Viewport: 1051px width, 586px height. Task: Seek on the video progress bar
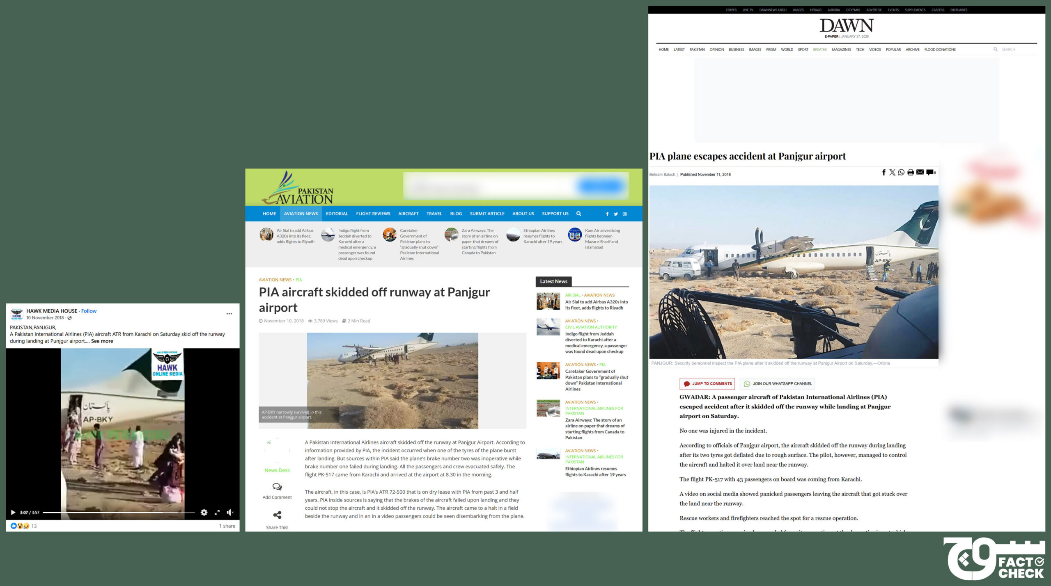(118, 512)
